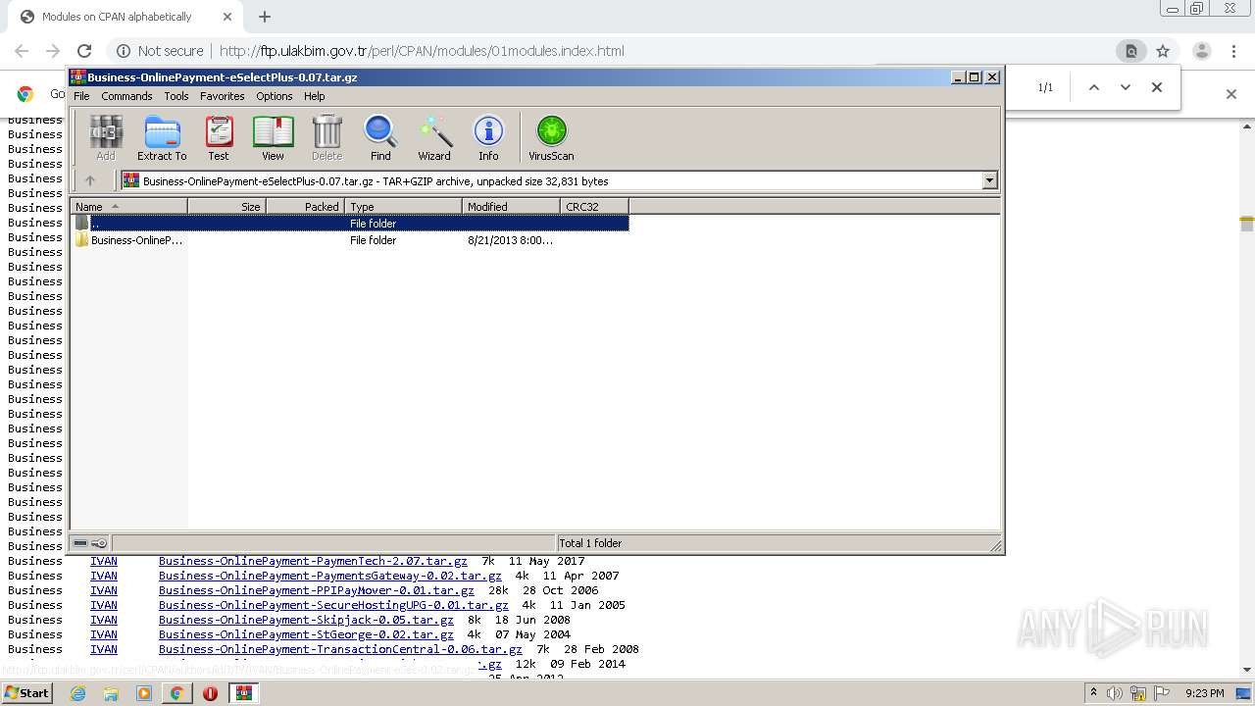Open File Explorer from taskbar
The height and width of the screenshot is (706, 1255).
point(111,693)
